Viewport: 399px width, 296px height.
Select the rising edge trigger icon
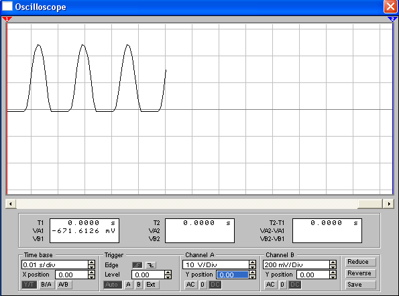pyautogui.click(x=137, y=265)
